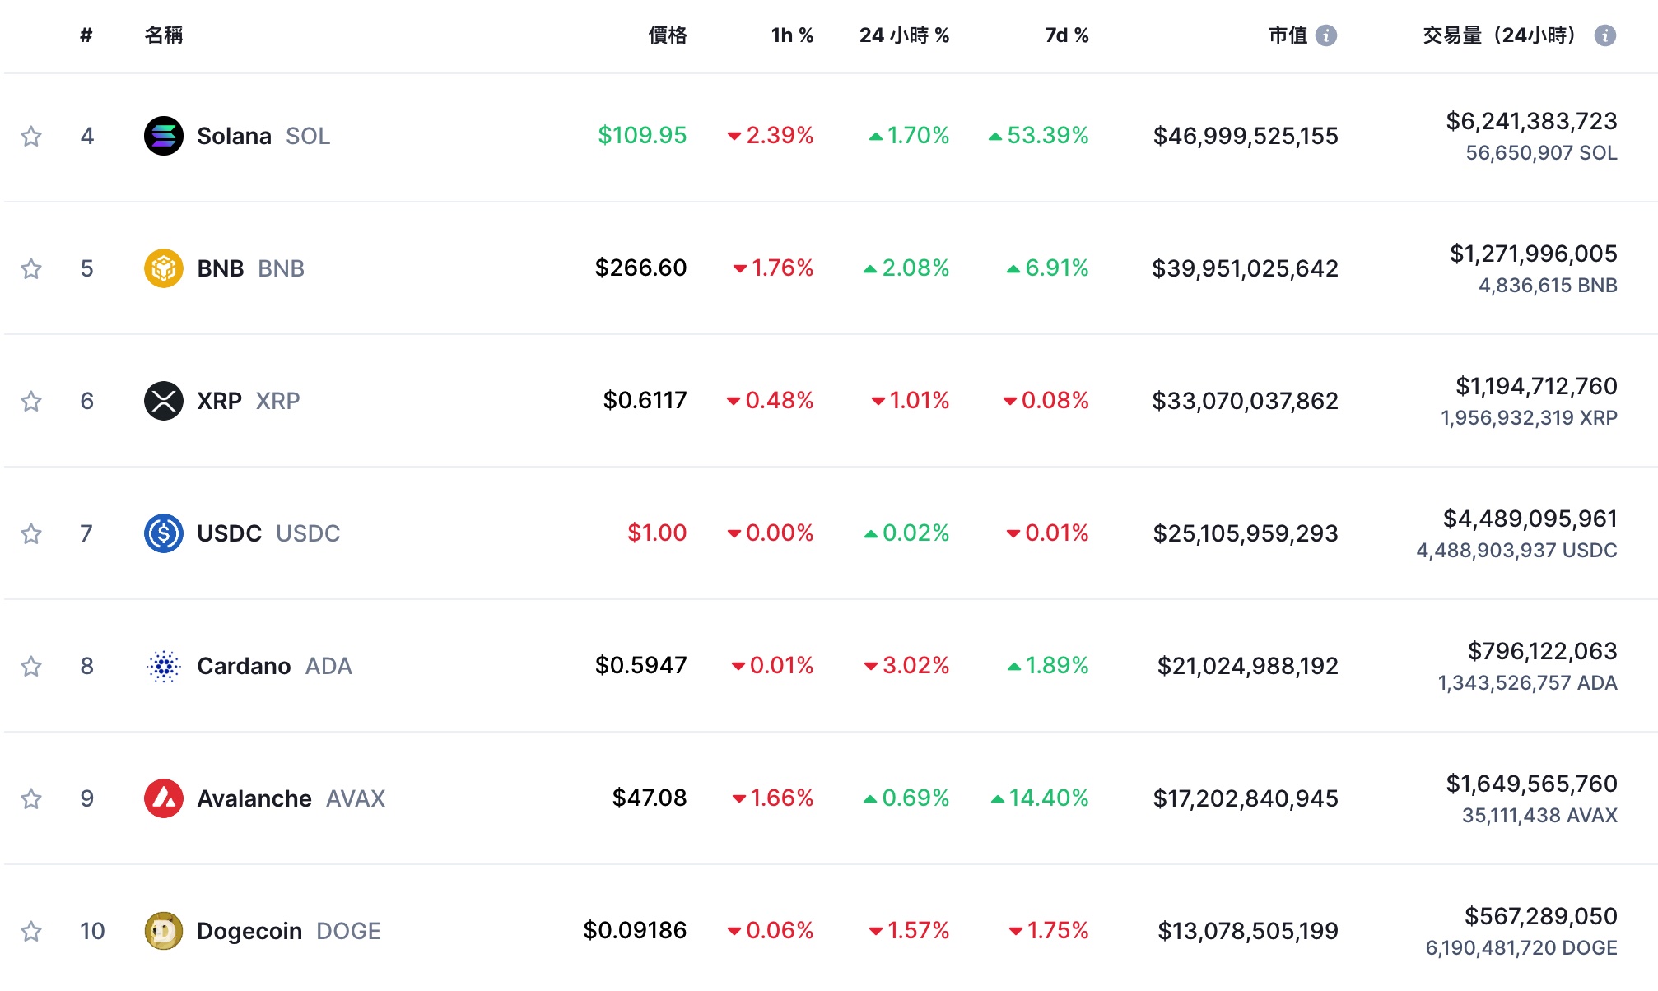
Task: Click BNB's price $266.60
Action: [640, 268]
